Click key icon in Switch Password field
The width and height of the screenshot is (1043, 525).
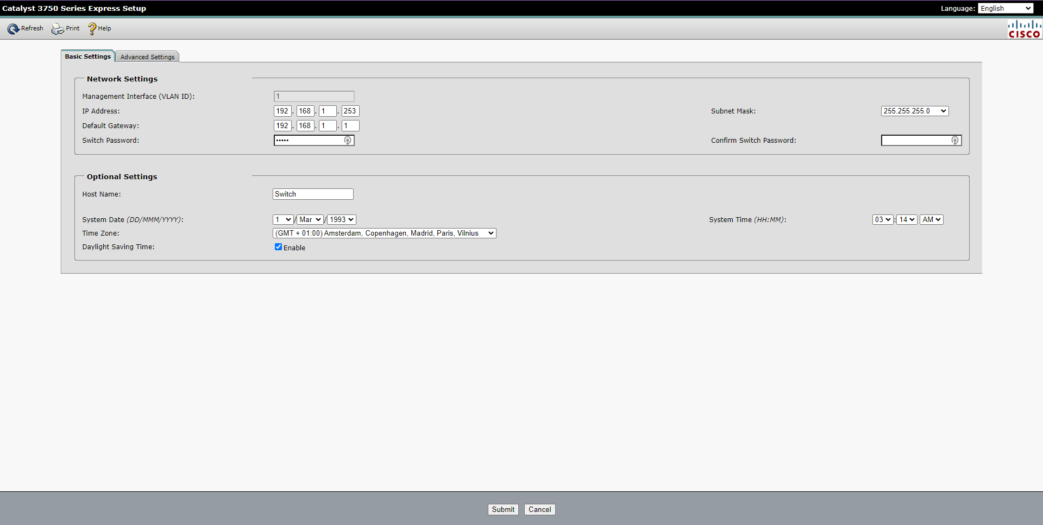tap(348, 141)
